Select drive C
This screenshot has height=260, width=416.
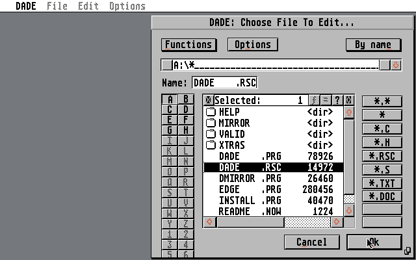click(170, 110)
